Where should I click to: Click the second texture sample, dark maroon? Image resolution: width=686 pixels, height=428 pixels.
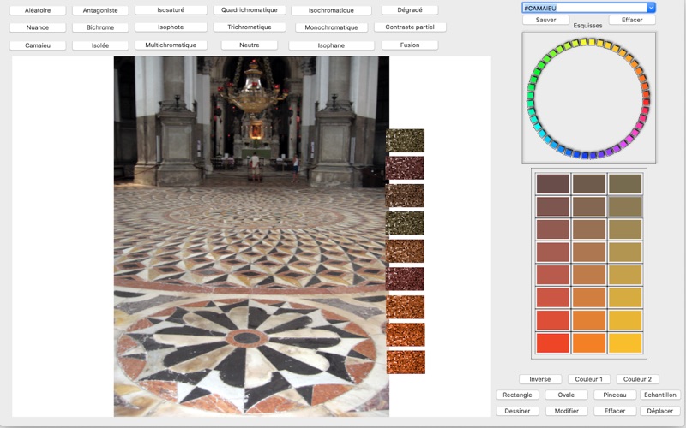(x=405, y=168)
